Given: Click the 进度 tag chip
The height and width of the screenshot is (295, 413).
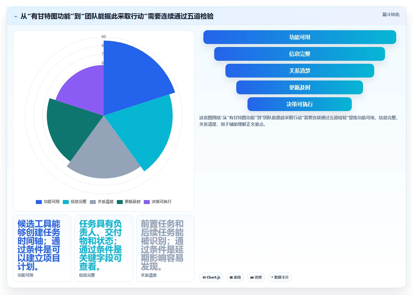Looking at the screenshot, I should pyautogui.click(x=256, y=277).
